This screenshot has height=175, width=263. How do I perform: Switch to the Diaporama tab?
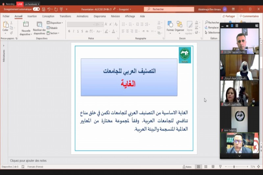[100, 16]
